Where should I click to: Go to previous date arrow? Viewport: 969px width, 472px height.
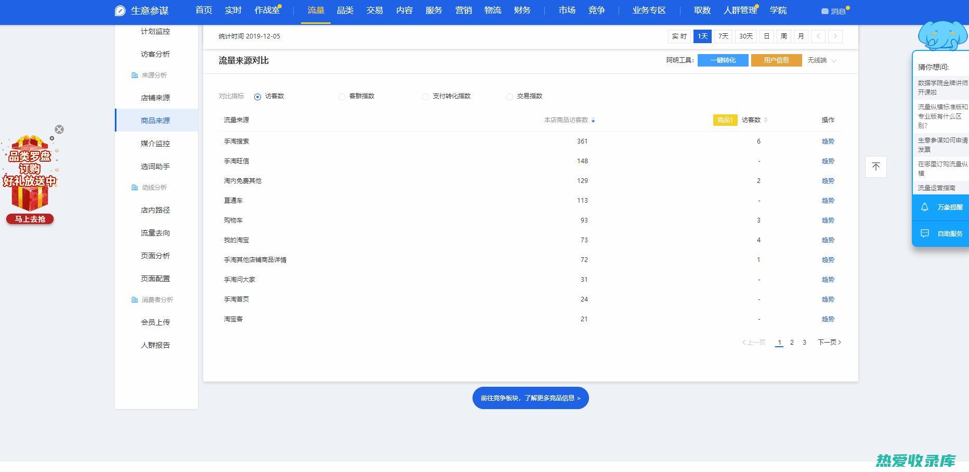tap(818, 36)
